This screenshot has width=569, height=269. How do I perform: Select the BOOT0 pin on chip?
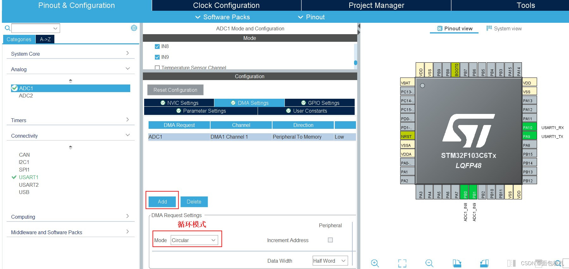(x=456, y=70)
